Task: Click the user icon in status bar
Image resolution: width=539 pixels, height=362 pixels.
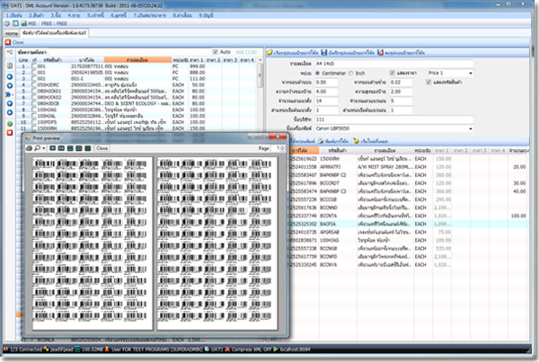Action: 107,349
